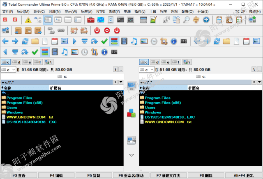
Task: Click the clipboard with green checkmarks icon
Action: click(x=239, y=20)
